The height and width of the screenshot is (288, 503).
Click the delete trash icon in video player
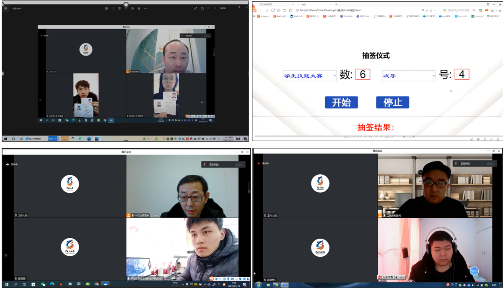point(119,8)
